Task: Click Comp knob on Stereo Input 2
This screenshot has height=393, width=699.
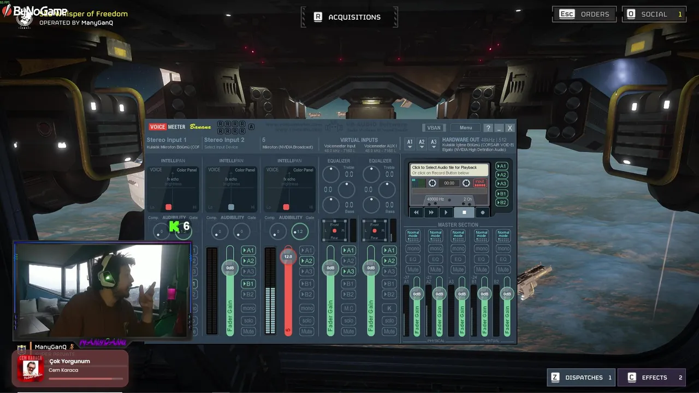Action: 220,231
